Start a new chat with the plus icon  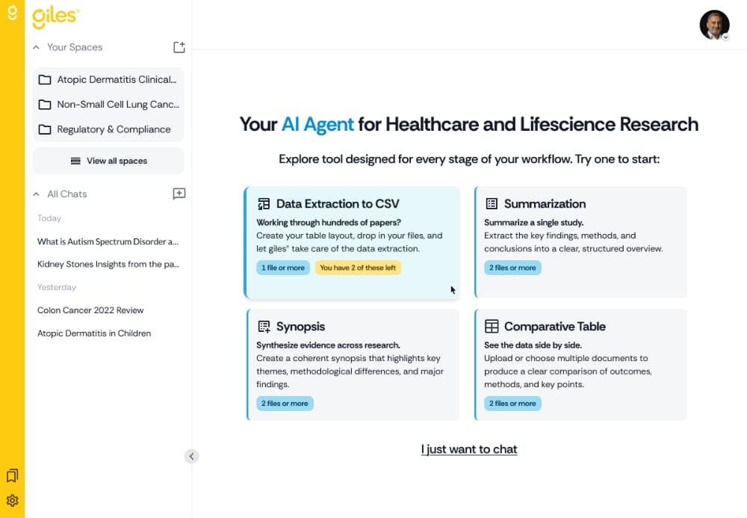[x=179, y=194]
